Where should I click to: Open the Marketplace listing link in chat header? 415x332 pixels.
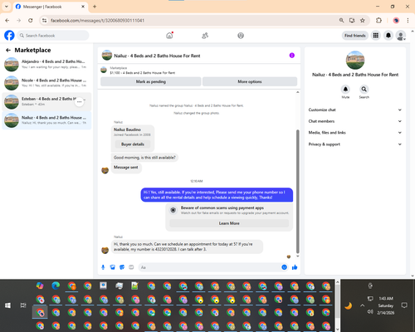click(143, 71)
